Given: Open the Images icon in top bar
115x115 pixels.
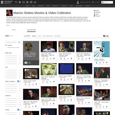Looking at the screenshot, I should click(35, 2).
